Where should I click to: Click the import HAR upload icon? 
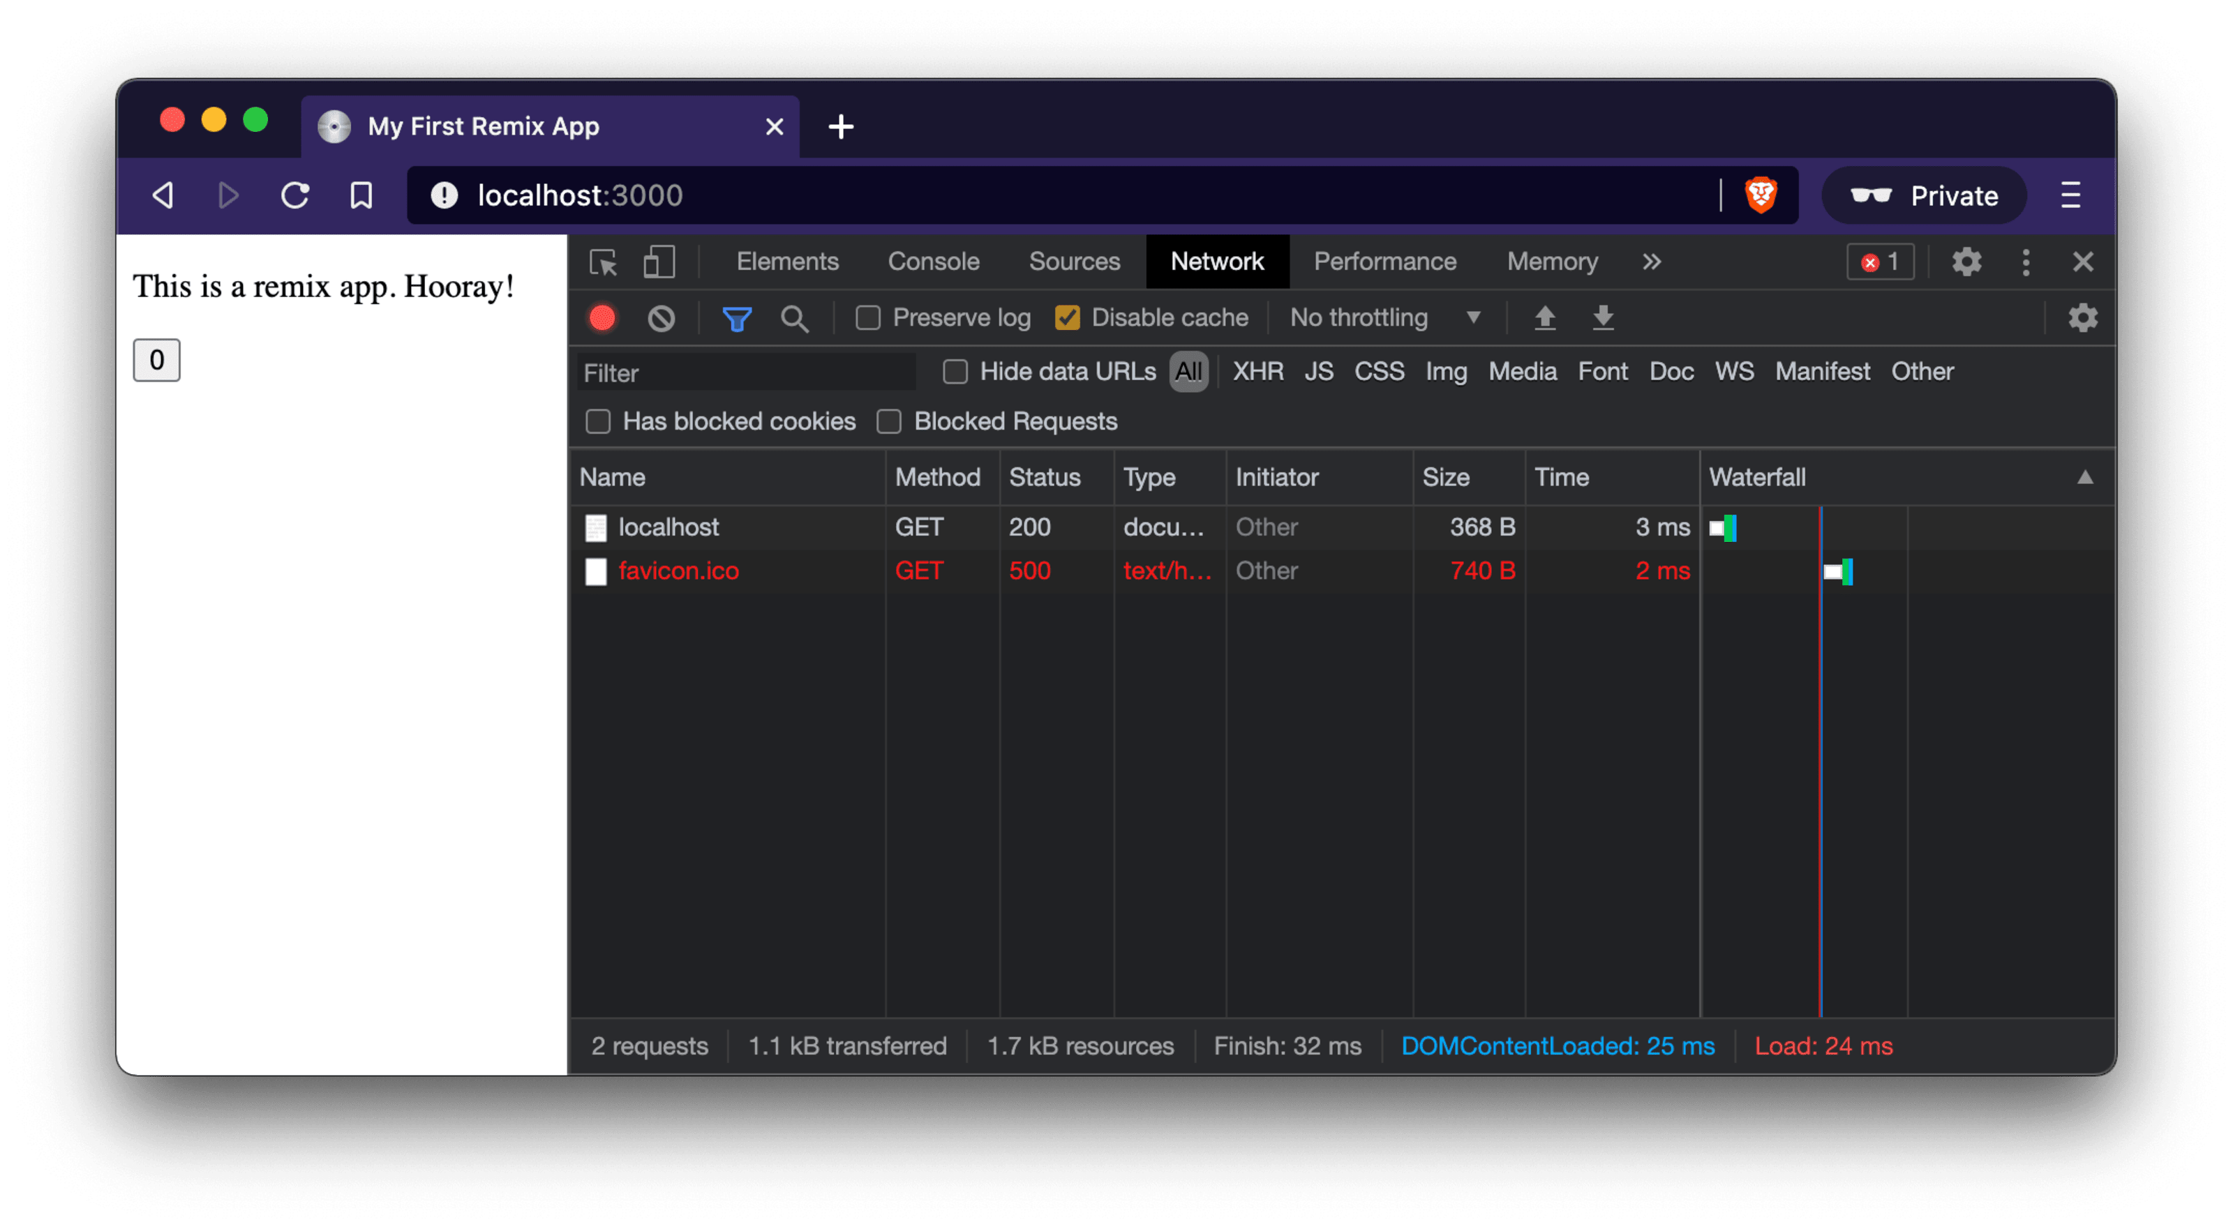click(x=1545, y=317)
